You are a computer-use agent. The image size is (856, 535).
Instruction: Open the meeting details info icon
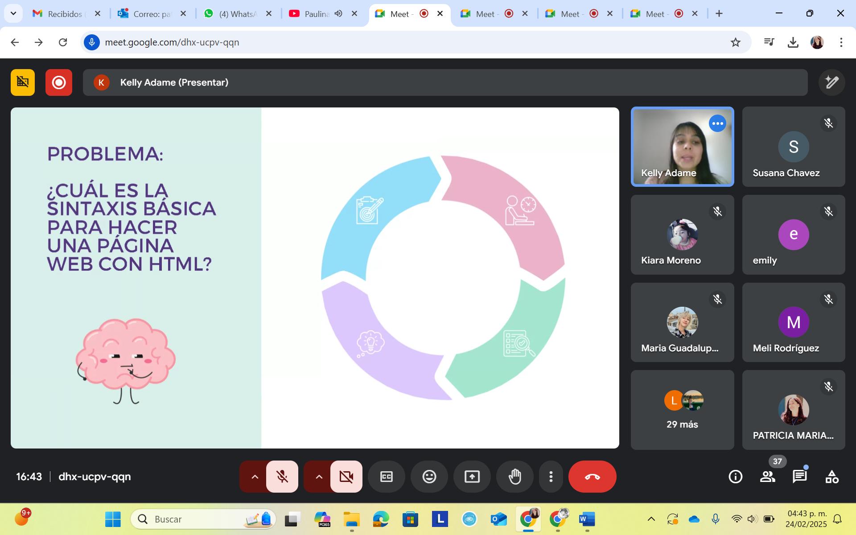(x=735, y=477)
